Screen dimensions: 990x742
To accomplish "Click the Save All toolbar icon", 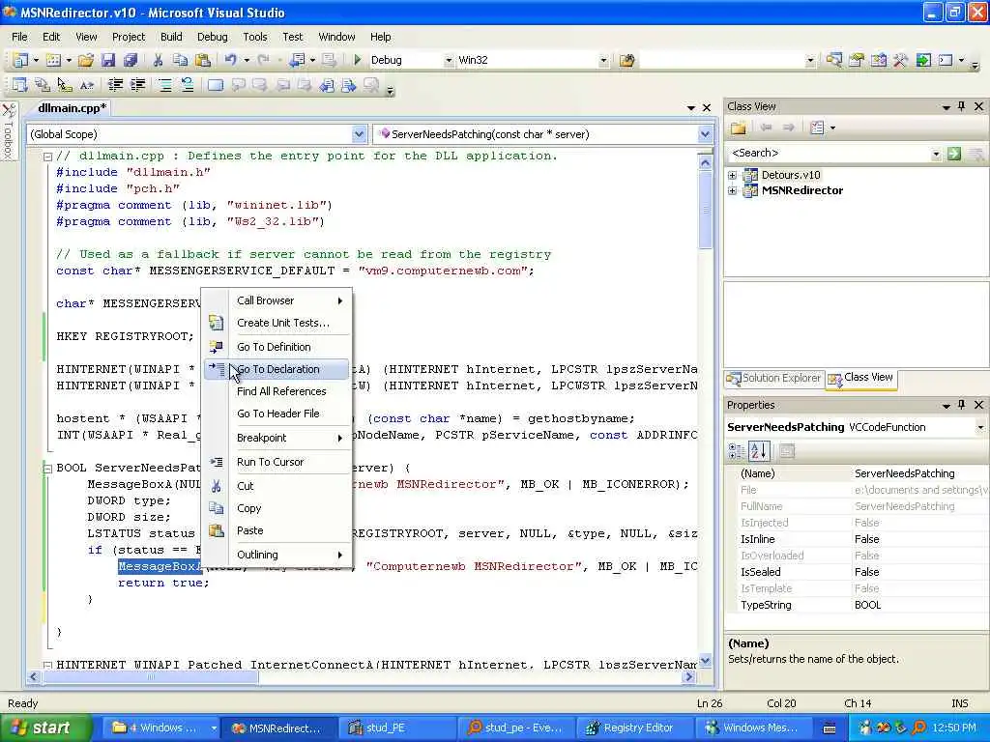I will 131,60.
